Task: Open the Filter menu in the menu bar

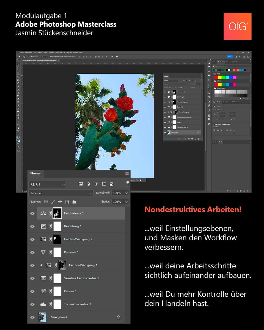Action: (57, 53)
